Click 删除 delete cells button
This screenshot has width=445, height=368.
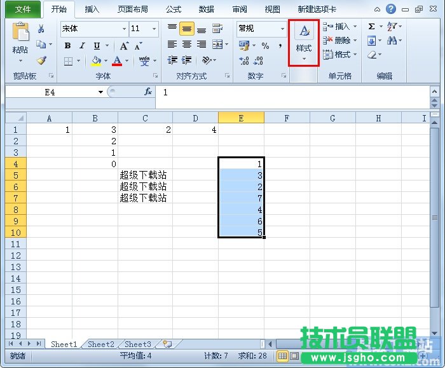pyautogui.click(x=339, y=40)
